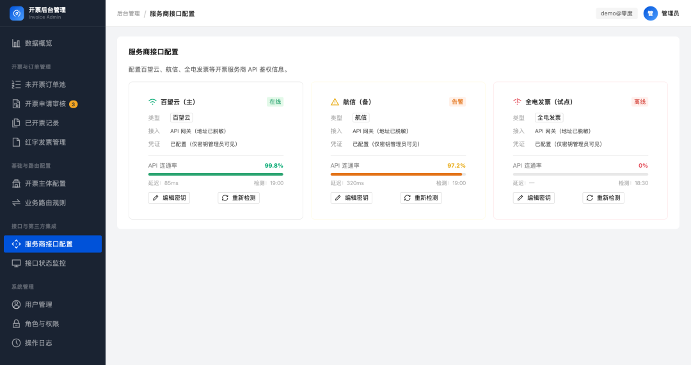Go to 未开票订单池 page

[53, 85]
